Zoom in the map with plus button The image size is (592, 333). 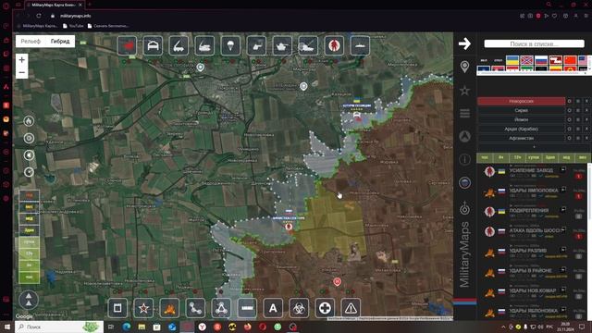(22, 59)
